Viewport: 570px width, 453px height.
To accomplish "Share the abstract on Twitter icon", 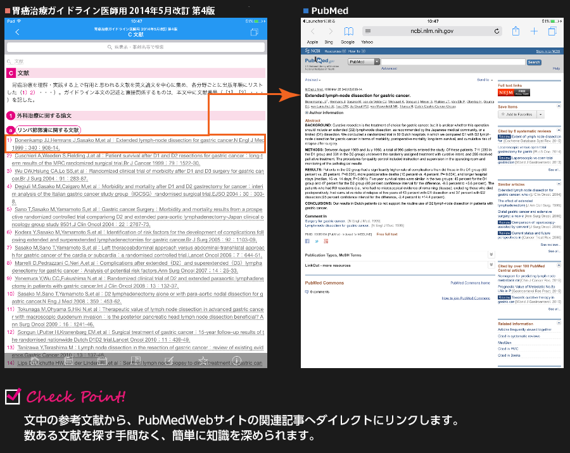I will [317, 241].
